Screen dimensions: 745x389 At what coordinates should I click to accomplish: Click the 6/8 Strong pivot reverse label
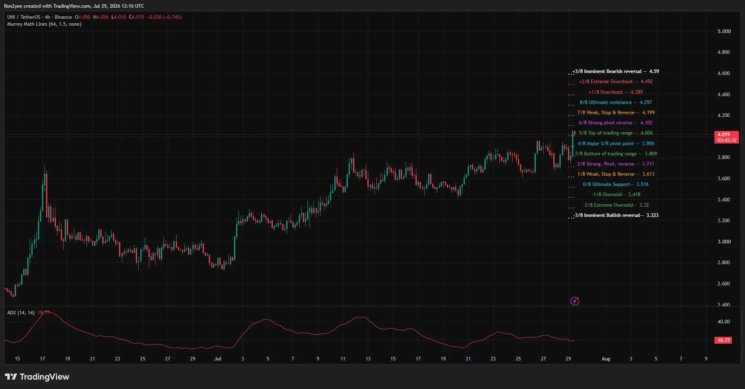tap(616, 123)
